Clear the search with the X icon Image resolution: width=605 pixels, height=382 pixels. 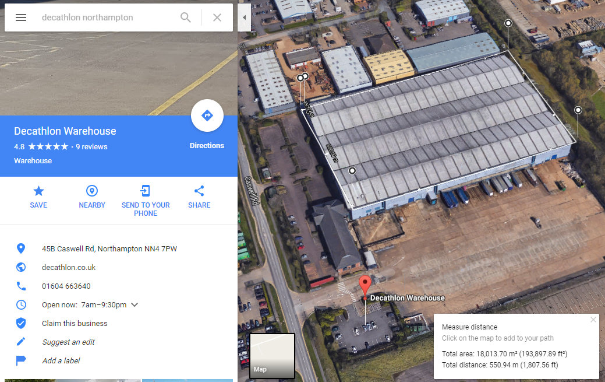[x=217, y=17]
